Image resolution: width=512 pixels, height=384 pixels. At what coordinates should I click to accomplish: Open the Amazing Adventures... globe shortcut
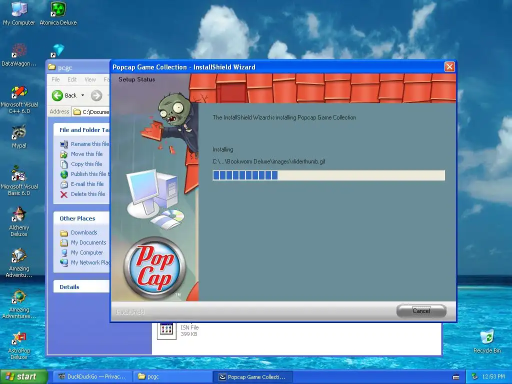[19, 304]
